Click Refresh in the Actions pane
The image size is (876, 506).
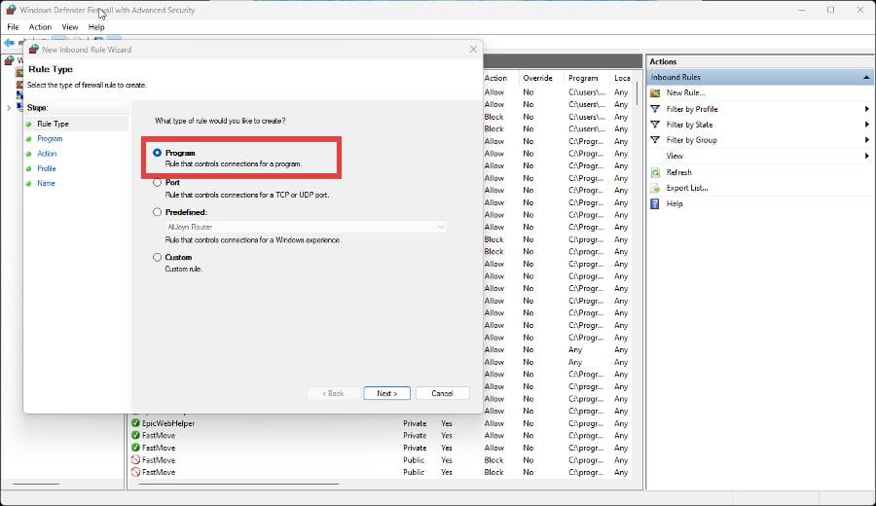pos(678,172)
